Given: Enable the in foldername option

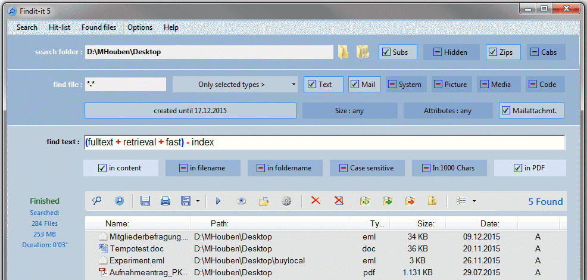Looking at the screenshot, I should point(285,168).
